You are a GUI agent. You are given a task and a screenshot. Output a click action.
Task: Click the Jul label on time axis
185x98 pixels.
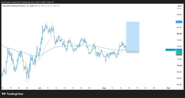click(x=39, y=88)
